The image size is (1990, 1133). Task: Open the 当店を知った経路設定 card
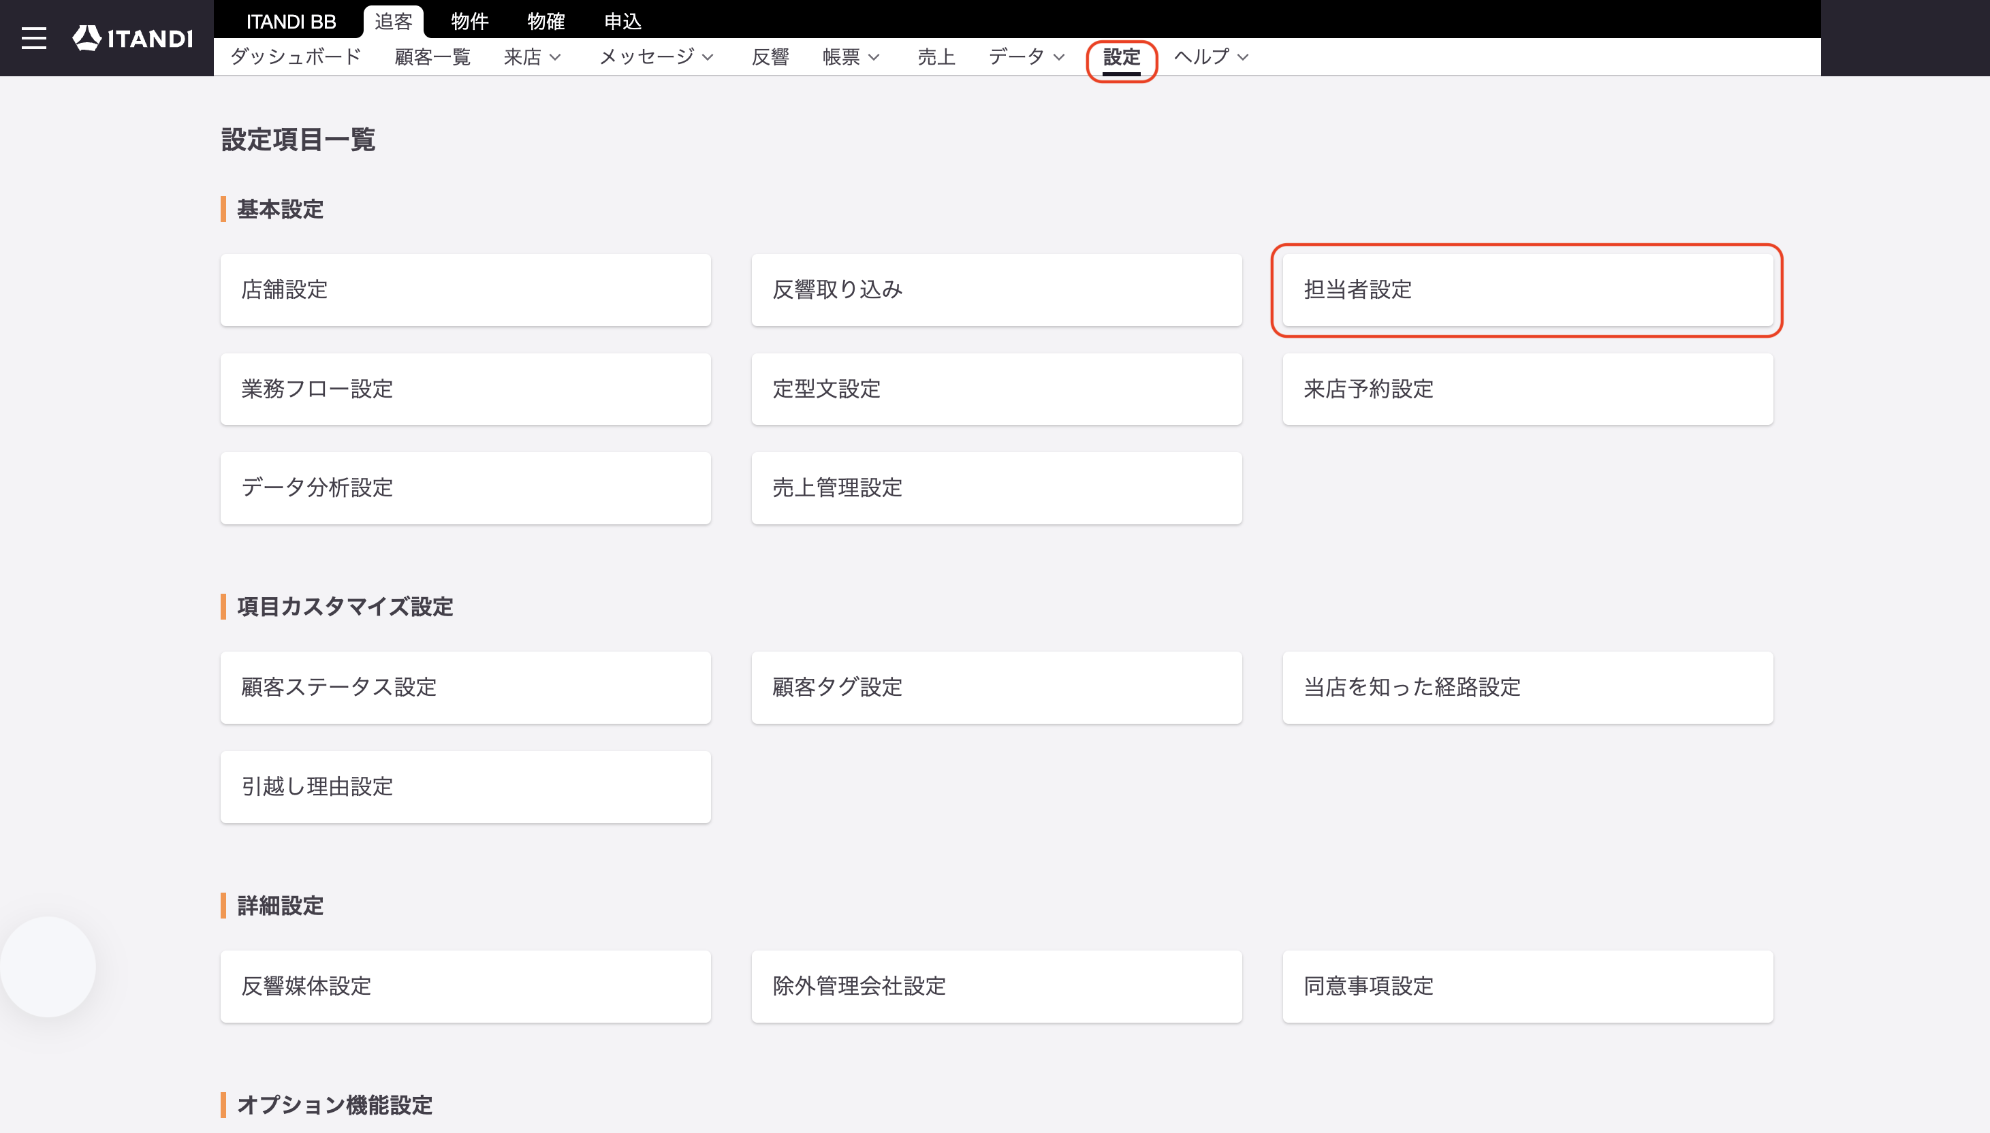(1527, 687)
